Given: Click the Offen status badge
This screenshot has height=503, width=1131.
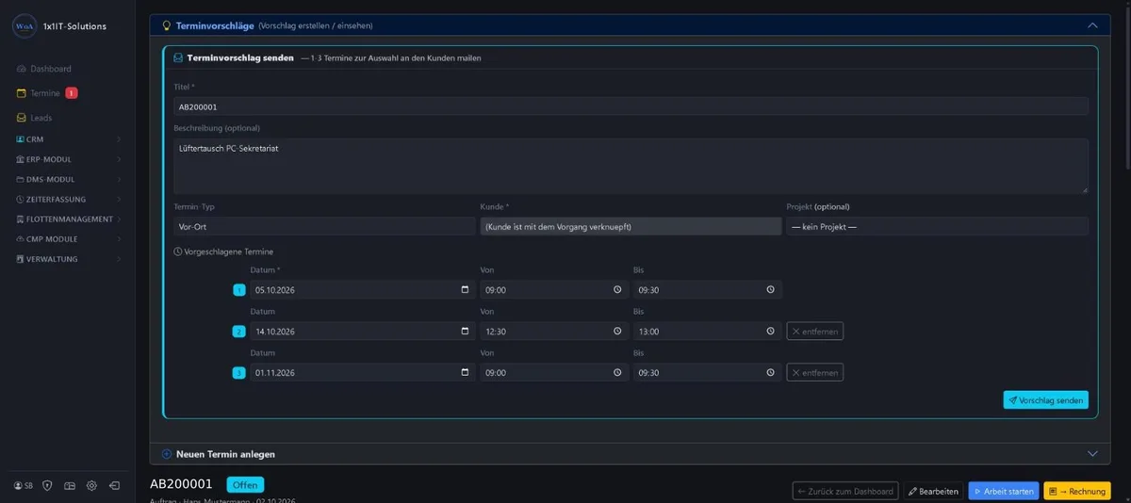Looking at the screenshot, I should pyautogui.click(x=245, y=485).
